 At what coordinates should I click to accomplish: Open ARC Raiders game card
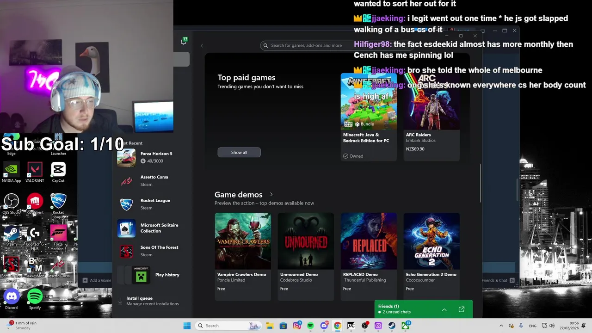point(432,117)
